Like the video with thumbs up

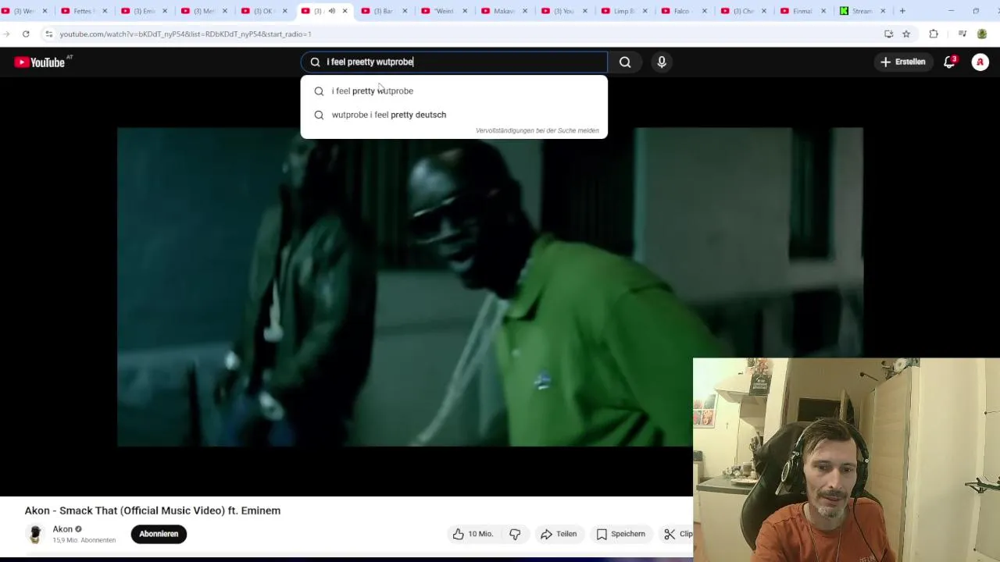coord(473,534)
